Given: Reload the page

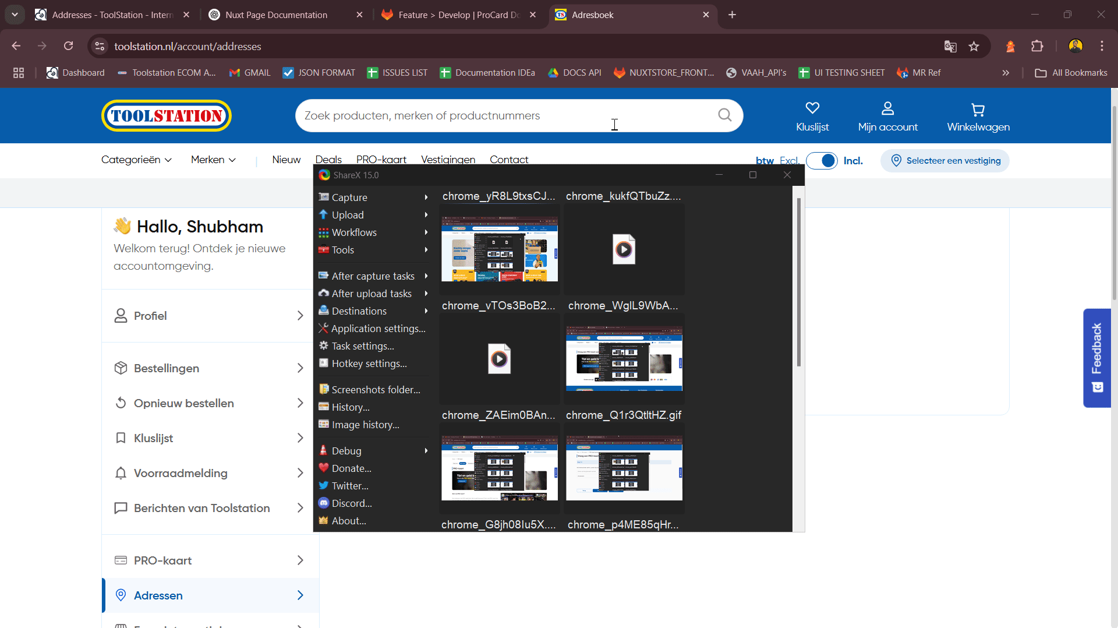Looking at the screenshot, I should click(x=69, y=46).
